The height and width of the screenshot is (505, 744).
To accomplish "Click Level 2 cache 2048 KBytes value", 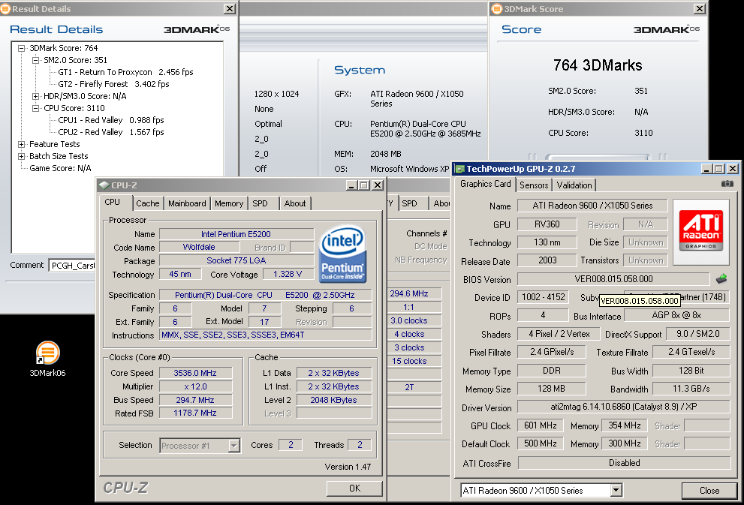I will 334,400.
